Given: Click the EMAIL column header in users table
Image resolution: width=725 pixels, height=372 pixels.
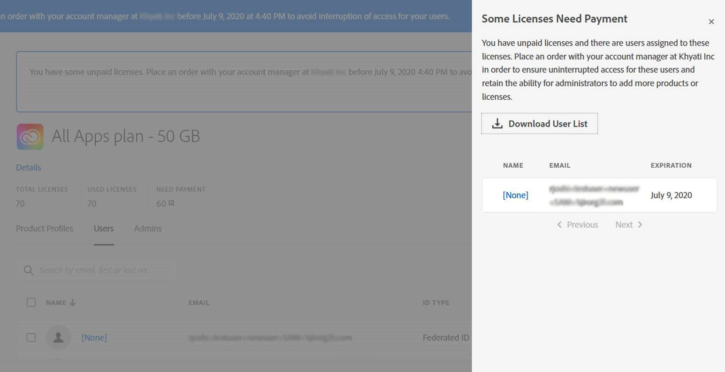Looking at the screenshot, I should [199, 303].
